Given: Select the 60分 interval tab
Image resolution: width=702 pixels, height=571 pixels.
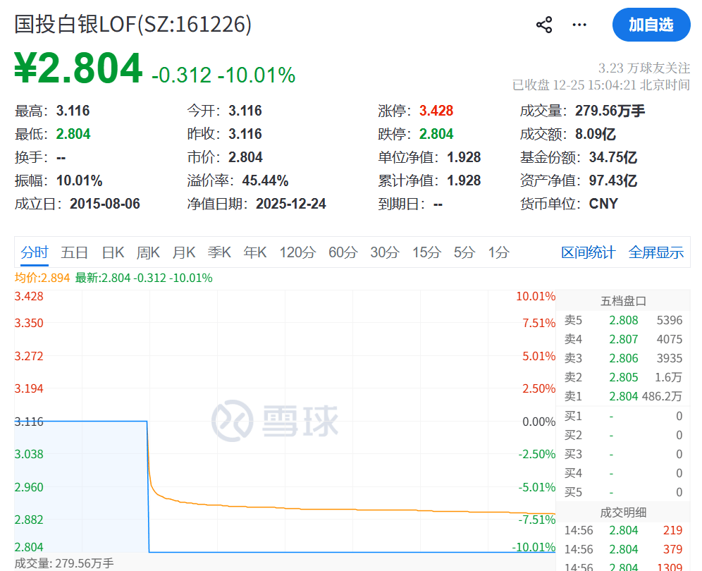Looking at the screenshot, I should tap(343, 252).
